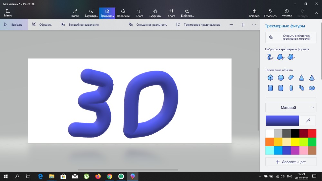322x181 pixels.
Task: Undo with the Отменить button
Action: 270,13
